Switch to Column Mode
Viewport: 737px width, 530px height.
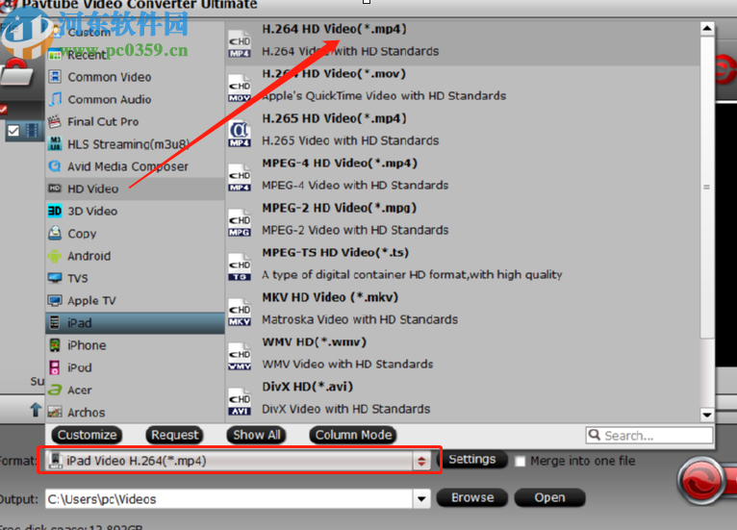click(x=353, y=435)
